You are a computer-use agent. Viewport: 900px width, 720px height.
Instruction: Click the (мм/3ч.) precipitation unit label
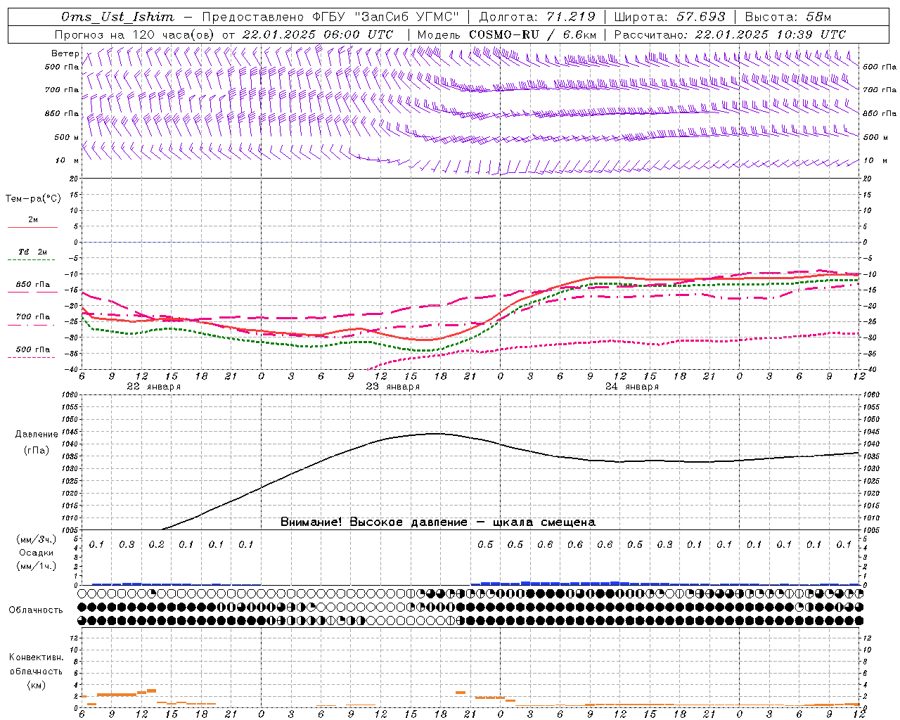click(x=37, y=539)
